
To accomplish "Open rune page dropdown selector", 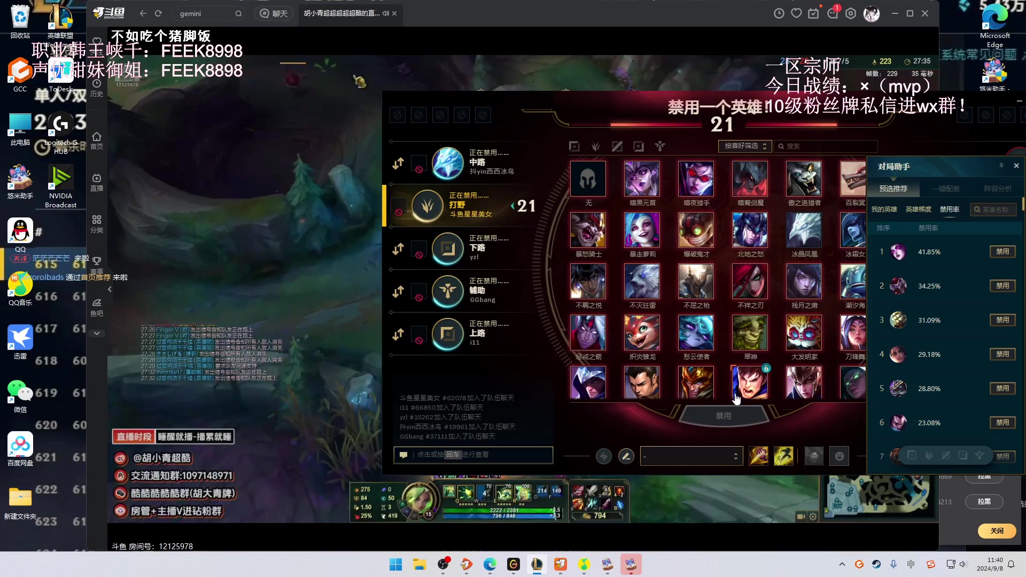I will point(691,456).
